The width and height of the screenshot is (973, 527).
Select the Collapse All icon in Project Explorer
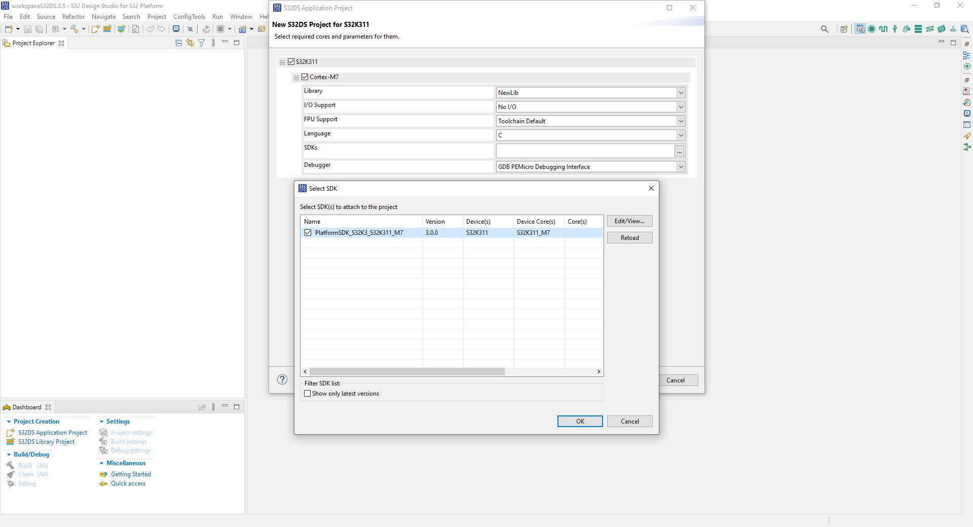(x=178, y=43)
